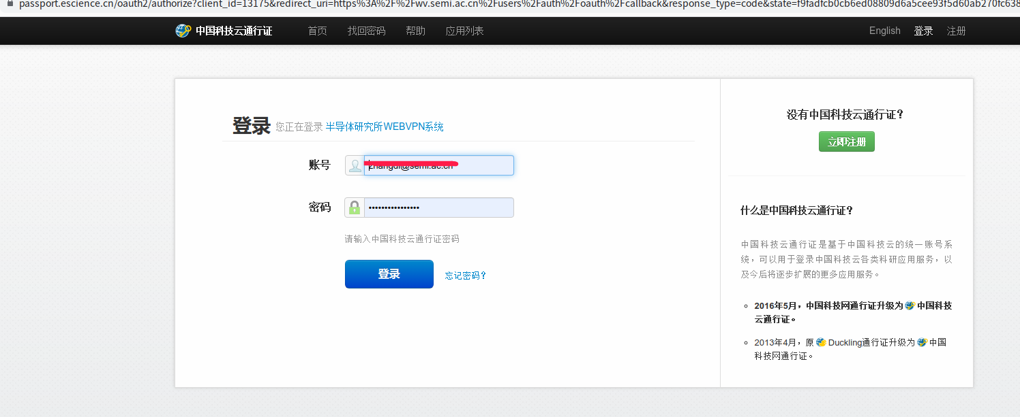Screen dimensions: 1020x417
Task: Click 注册 in the top-right header
Action: coord(956,31)
